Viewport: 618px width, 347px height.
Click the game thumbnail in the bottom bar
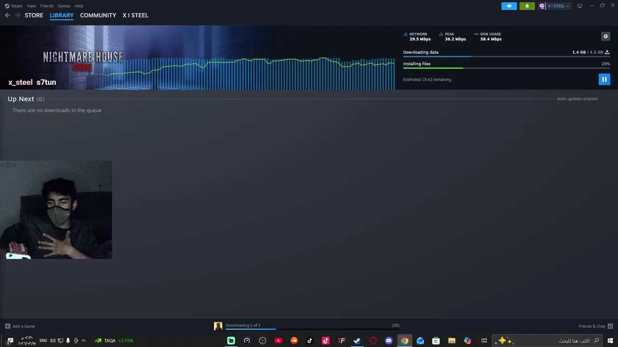tap(218, 326)
